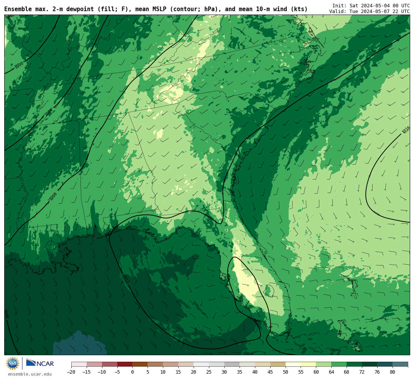Click the colorbar swatch between 0 and 5
This screenshot has height=379, width=414.
140,364
